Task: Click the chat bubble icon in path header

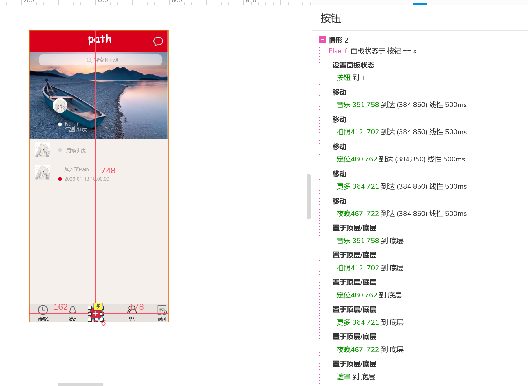Action: [158, 41]
